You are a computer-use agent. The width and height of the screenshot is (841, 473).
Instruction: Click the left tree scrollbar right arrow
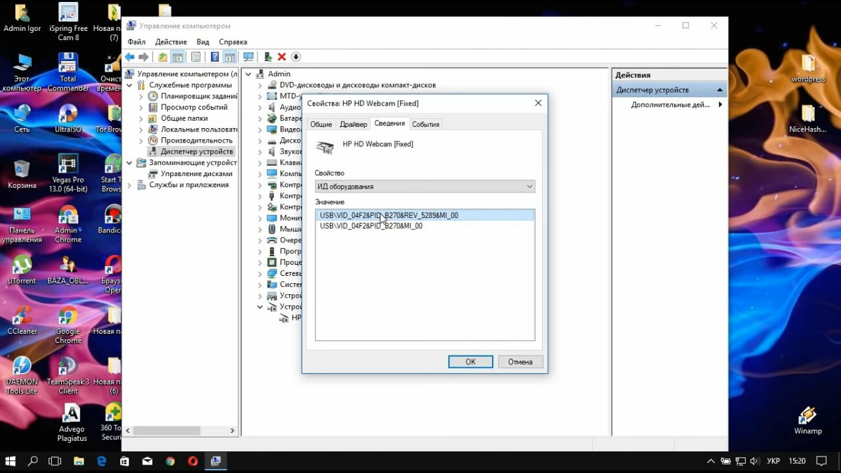coord(232,431)
